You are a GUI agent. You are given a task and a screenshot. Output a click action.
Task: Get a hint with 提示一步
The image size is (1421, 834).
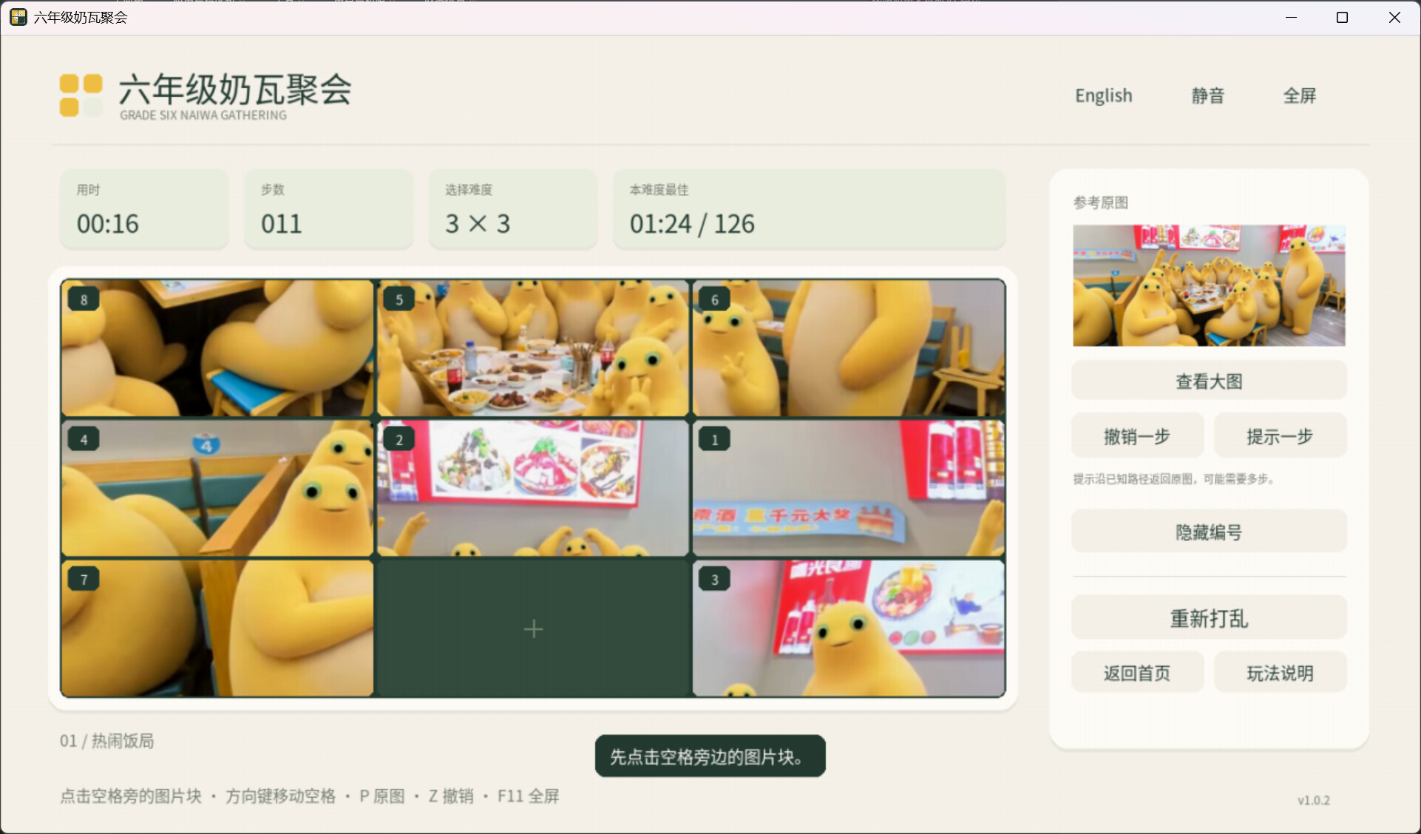click(1280, 436)
